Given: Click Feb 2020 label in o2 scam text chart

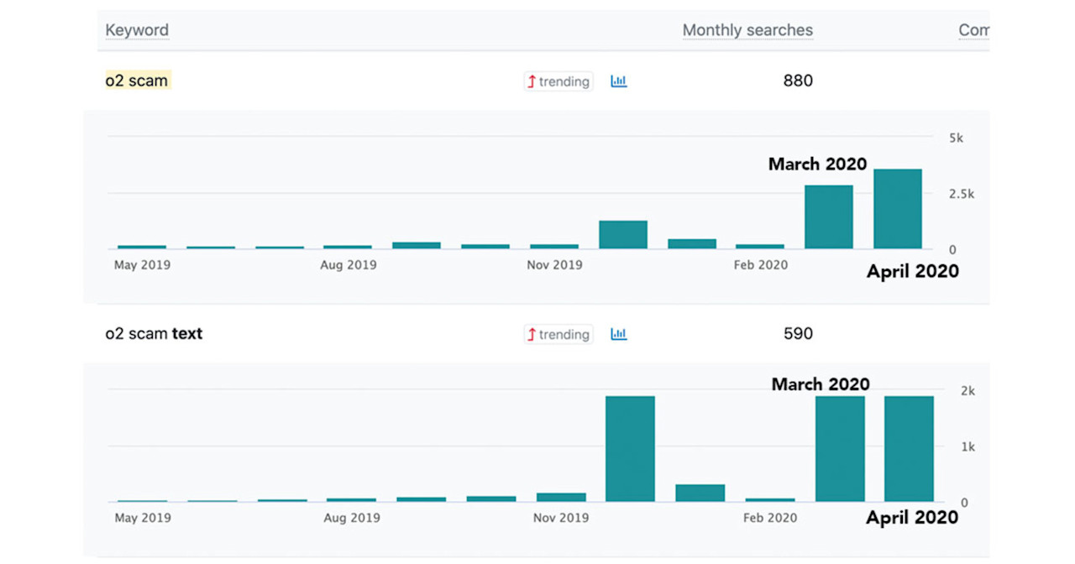Looking at the screenshot, I should [x=770, y=518].
